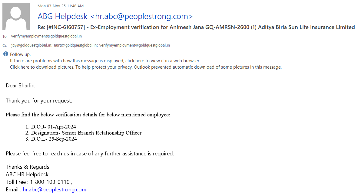Select Cc recipient aarti@goldquestglobal.in

point(76,45)
